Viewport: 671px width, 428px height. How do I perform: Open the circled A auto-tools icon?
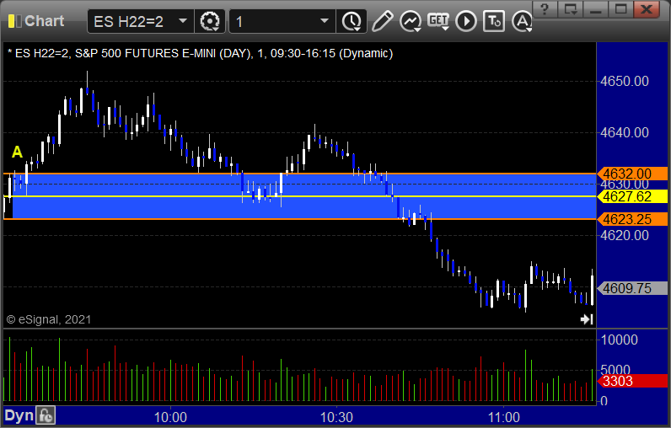522,21
